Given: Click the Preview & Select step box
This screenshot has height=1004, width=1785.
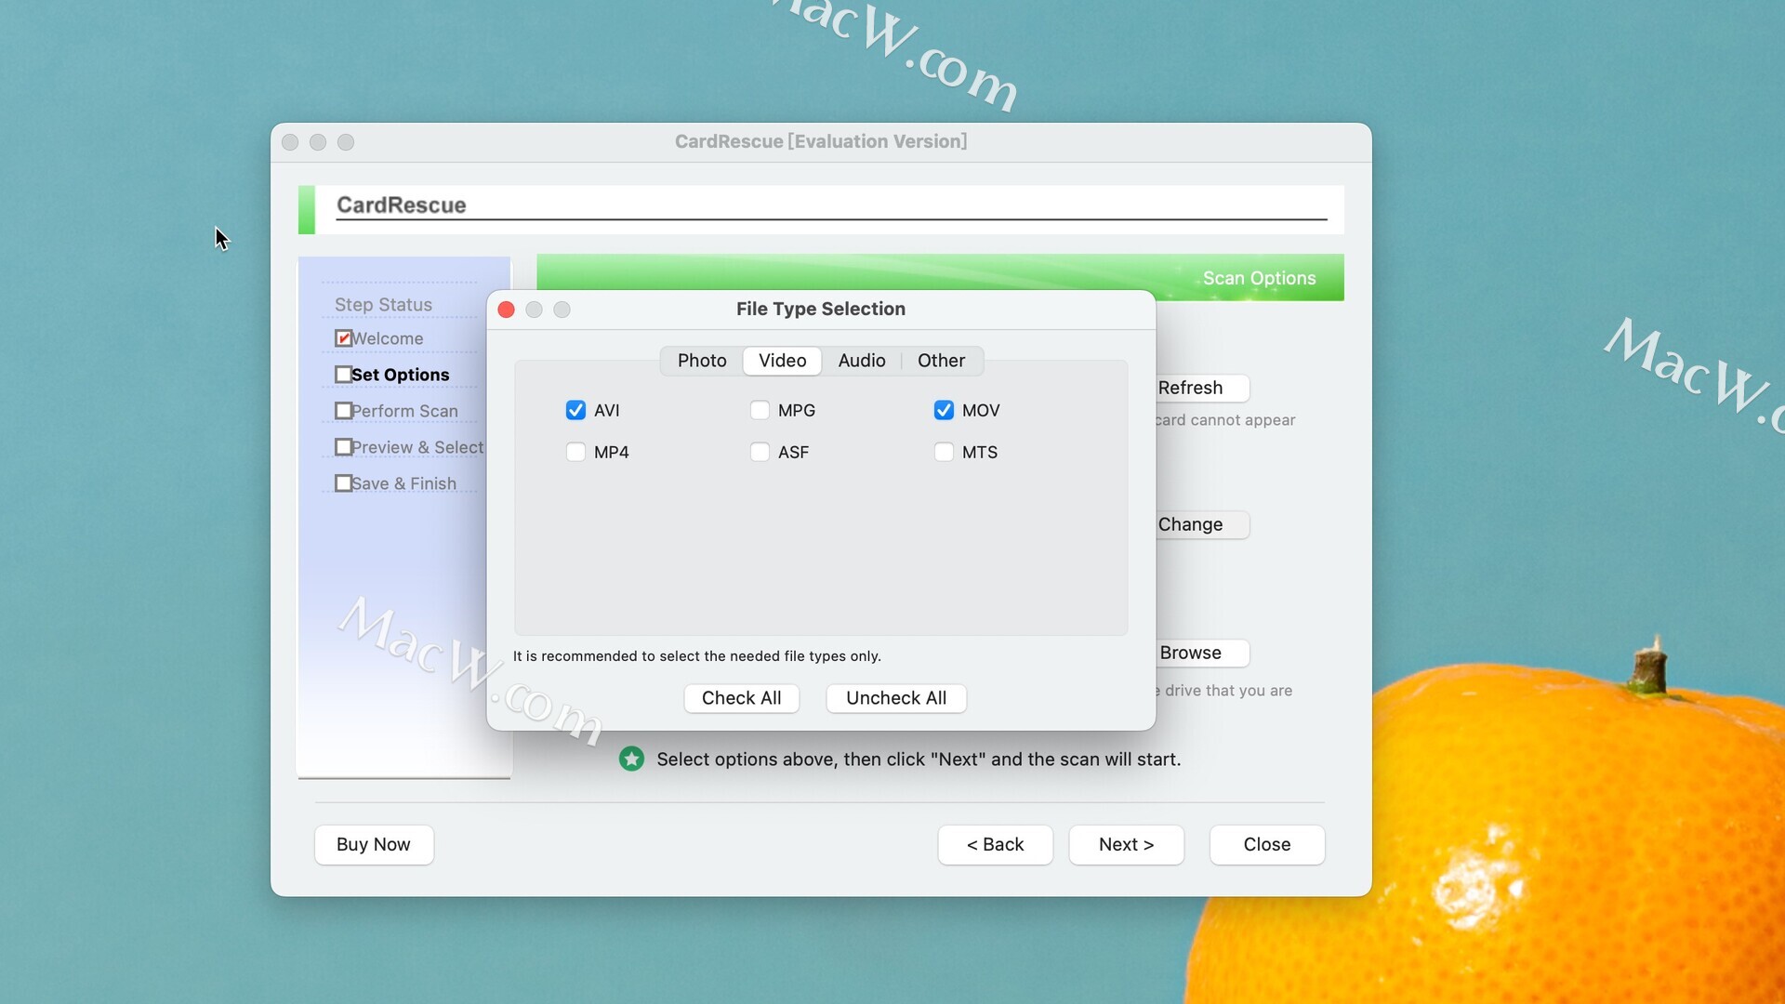Looking at the screenshot, I should click(x=343, y=447).
